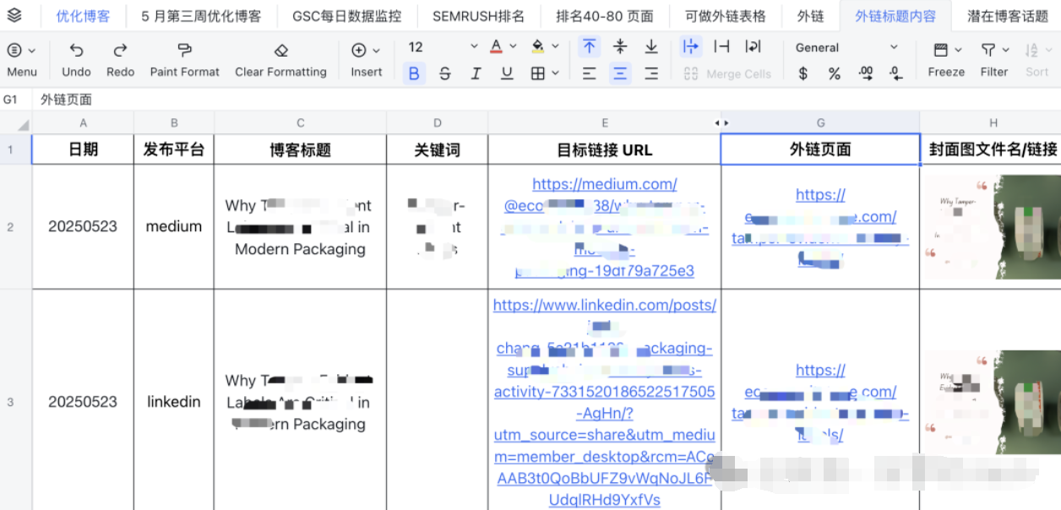This screenshot has height=510, width=1061.
Task: Expand the fill color dropdown arrow
Action: [x=555, y=47]
